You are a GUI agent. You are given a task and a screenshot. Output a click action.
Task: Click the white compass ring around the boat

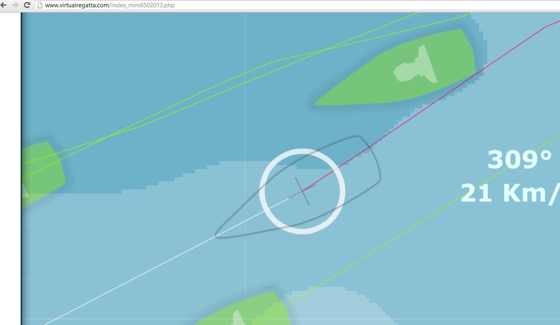click(x=302, y=191)
